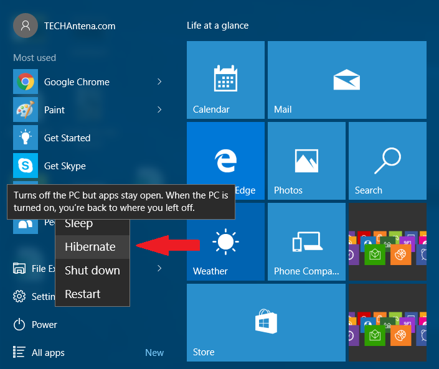Select Shut down option
The height and width of the screenshot is (369, 439).
tap(93, 271)
